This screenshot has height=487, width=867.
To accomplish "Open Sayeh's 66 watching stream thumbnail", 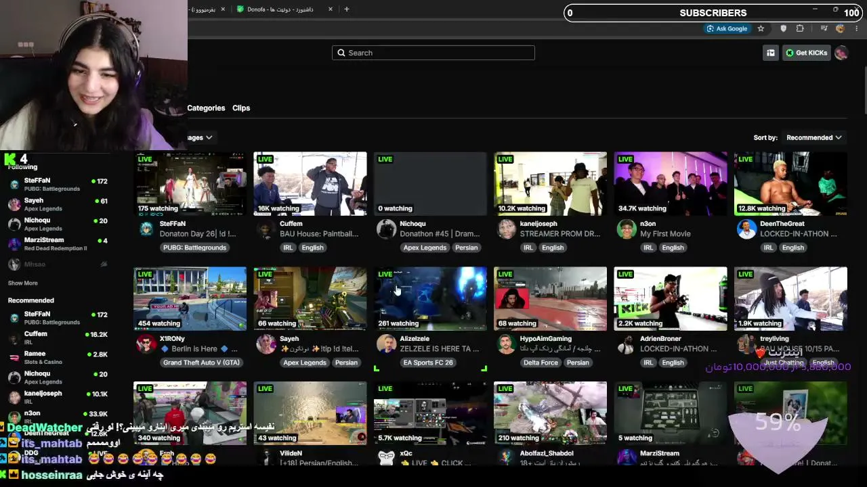I will [310, 299].
